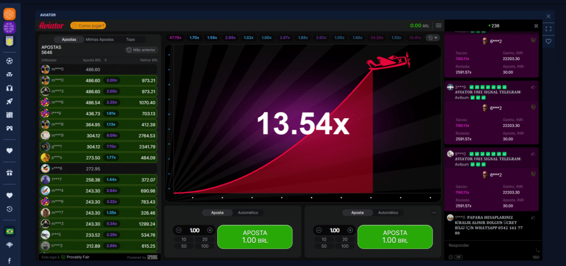Open the emoji picker in chat
Screen dimensions: 566x266
point(450,257)
